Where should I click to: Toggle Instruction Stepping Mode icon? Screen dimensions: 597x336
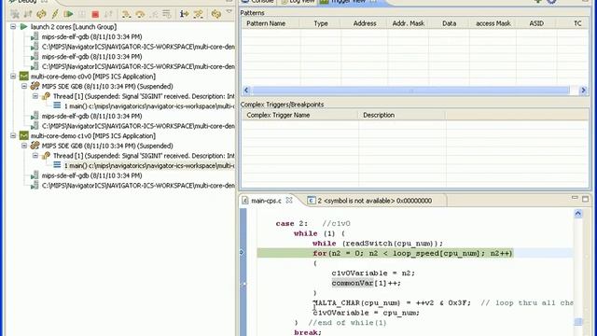pos(185,15)
